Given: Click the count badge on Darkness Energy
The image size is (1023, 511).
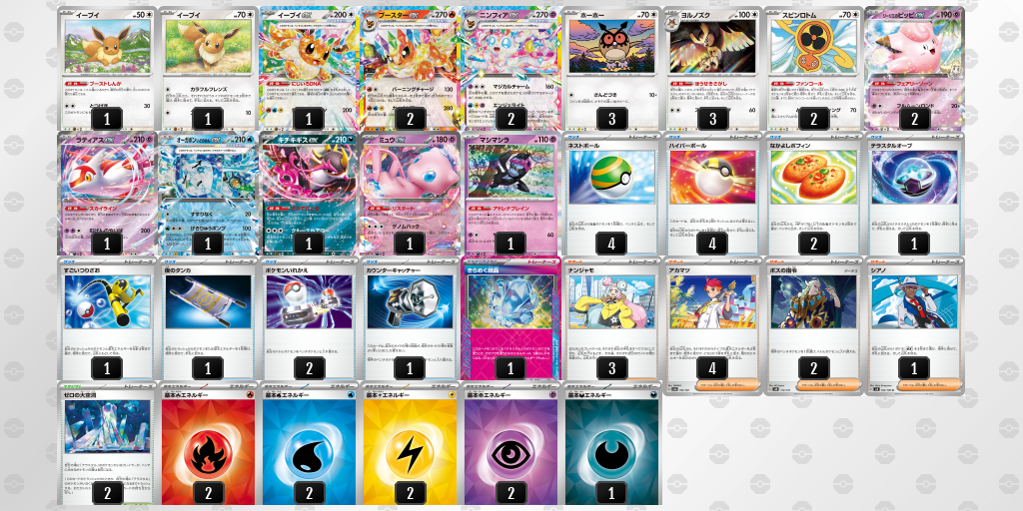Looking at the screenshot, I should coord(612,493).
